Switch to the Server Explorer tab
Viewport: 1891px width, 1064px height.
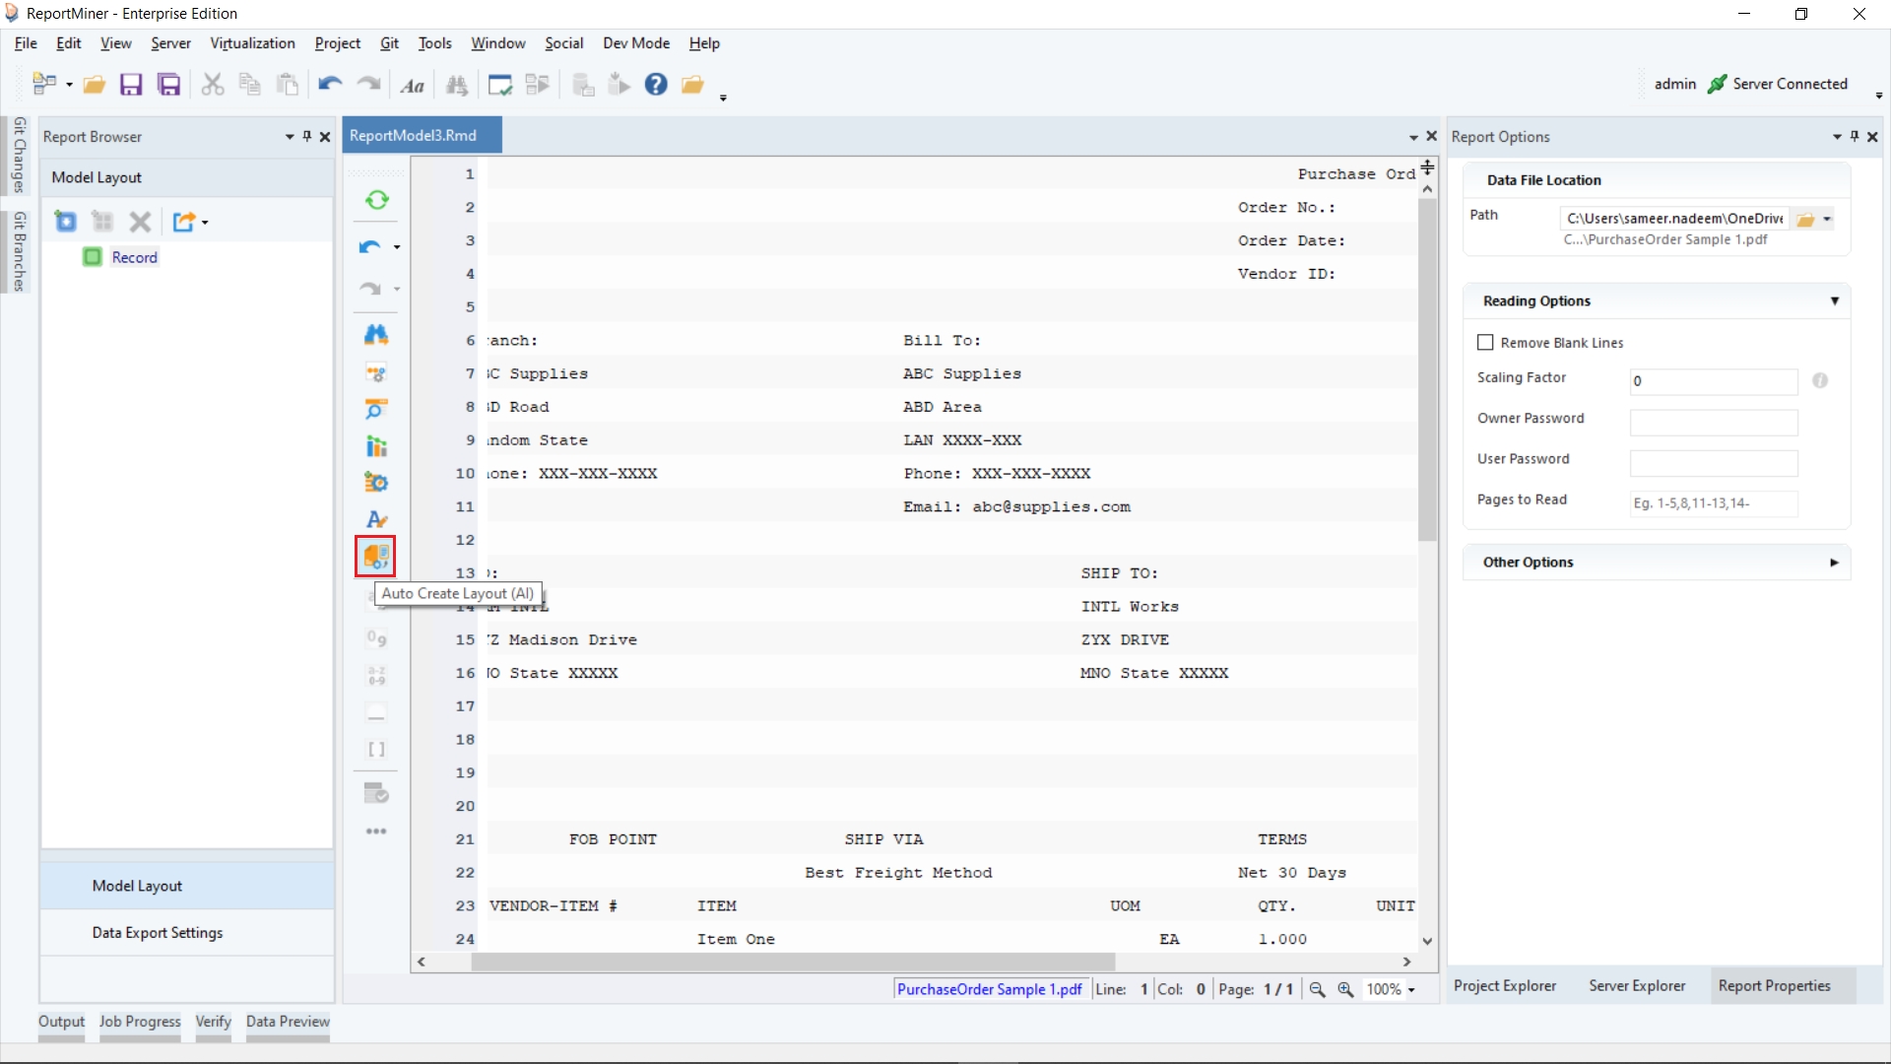pyautogui.click(x=1637, y=985)
